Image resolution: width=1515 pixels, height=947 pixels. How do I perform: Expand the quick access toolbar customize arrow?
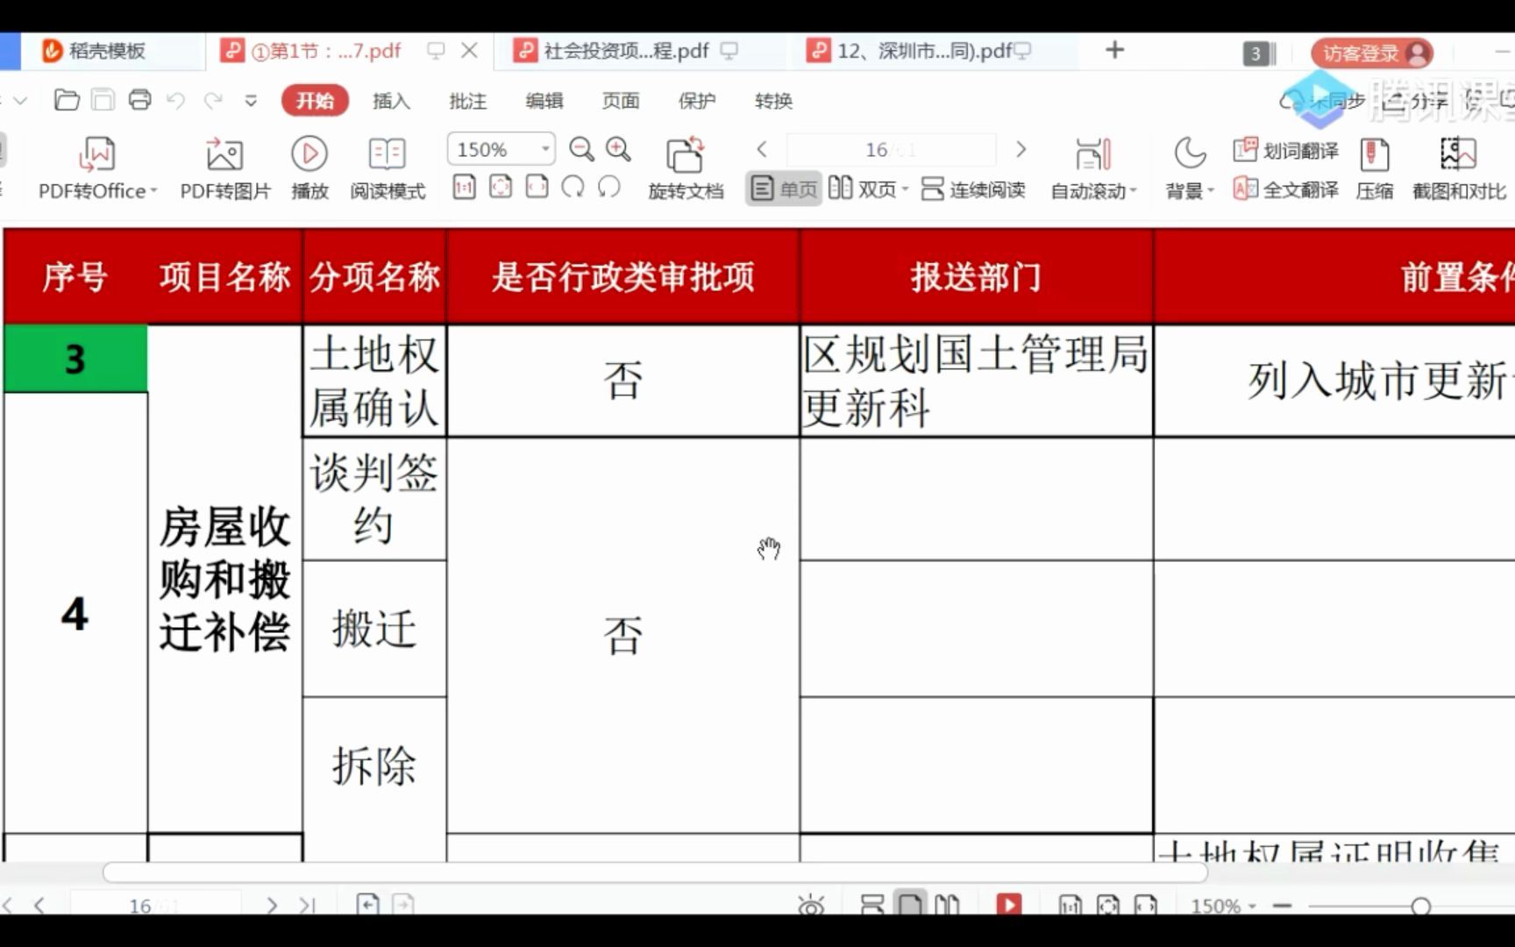[x=251, y=101]
